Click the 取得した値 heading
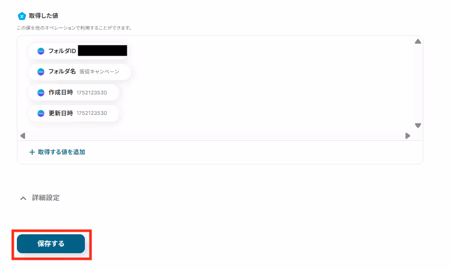The width and height of the screenshot is (451, 269). tap(43, 16)
